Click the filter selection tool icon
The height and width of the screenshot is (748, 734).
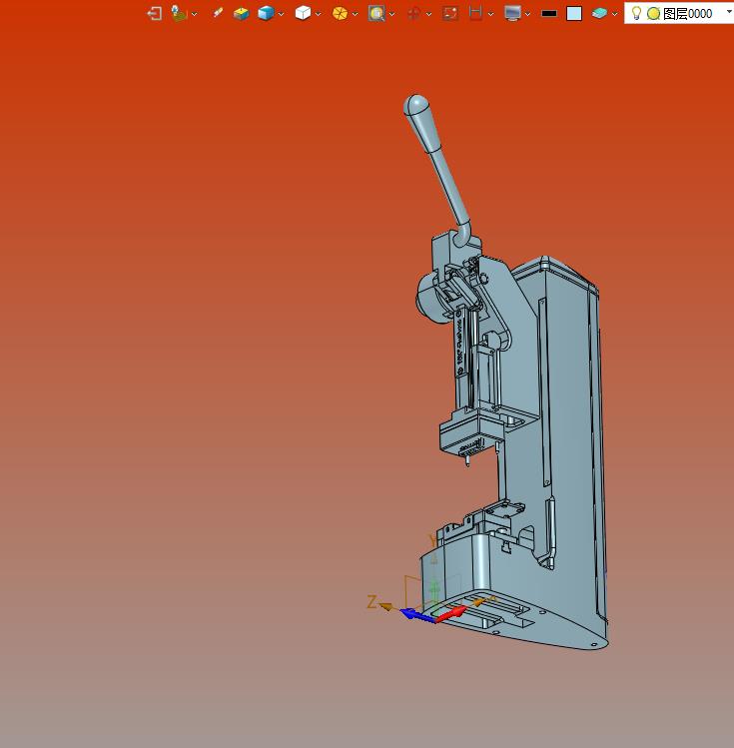click(179, 13)
